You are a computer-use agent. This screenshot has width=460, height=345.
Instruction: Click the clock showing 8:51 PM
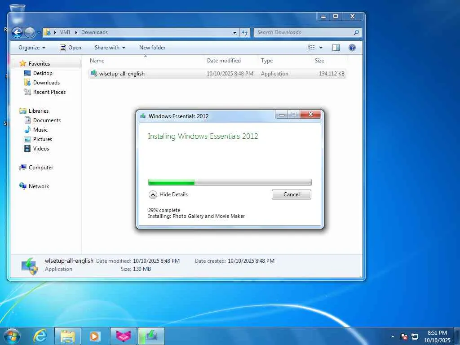click(x=437, y=333)
